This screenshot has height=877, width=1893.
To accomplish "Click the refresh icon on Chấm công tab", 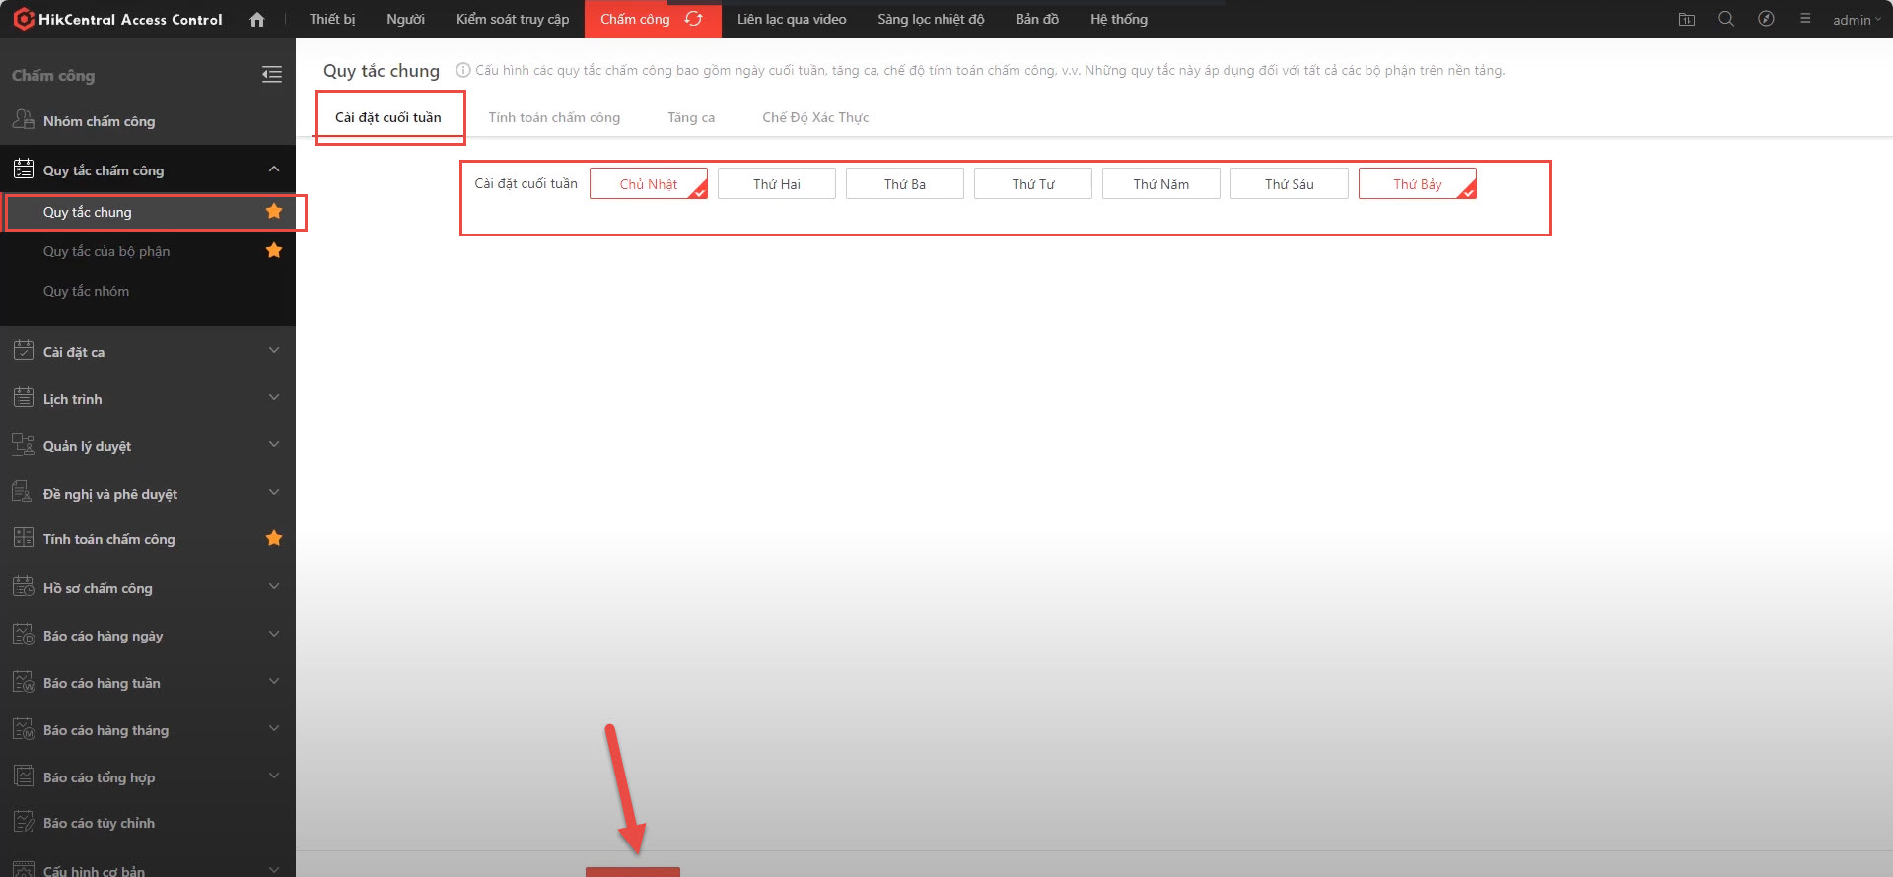I will pyautogui.click(x=694, y=19).
